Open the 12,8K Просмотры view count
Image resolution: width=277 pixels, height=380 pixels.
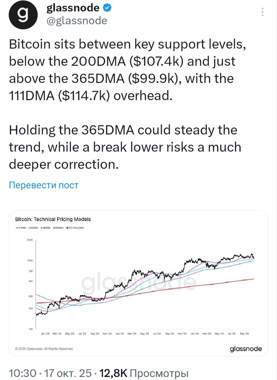coord(144,373)
